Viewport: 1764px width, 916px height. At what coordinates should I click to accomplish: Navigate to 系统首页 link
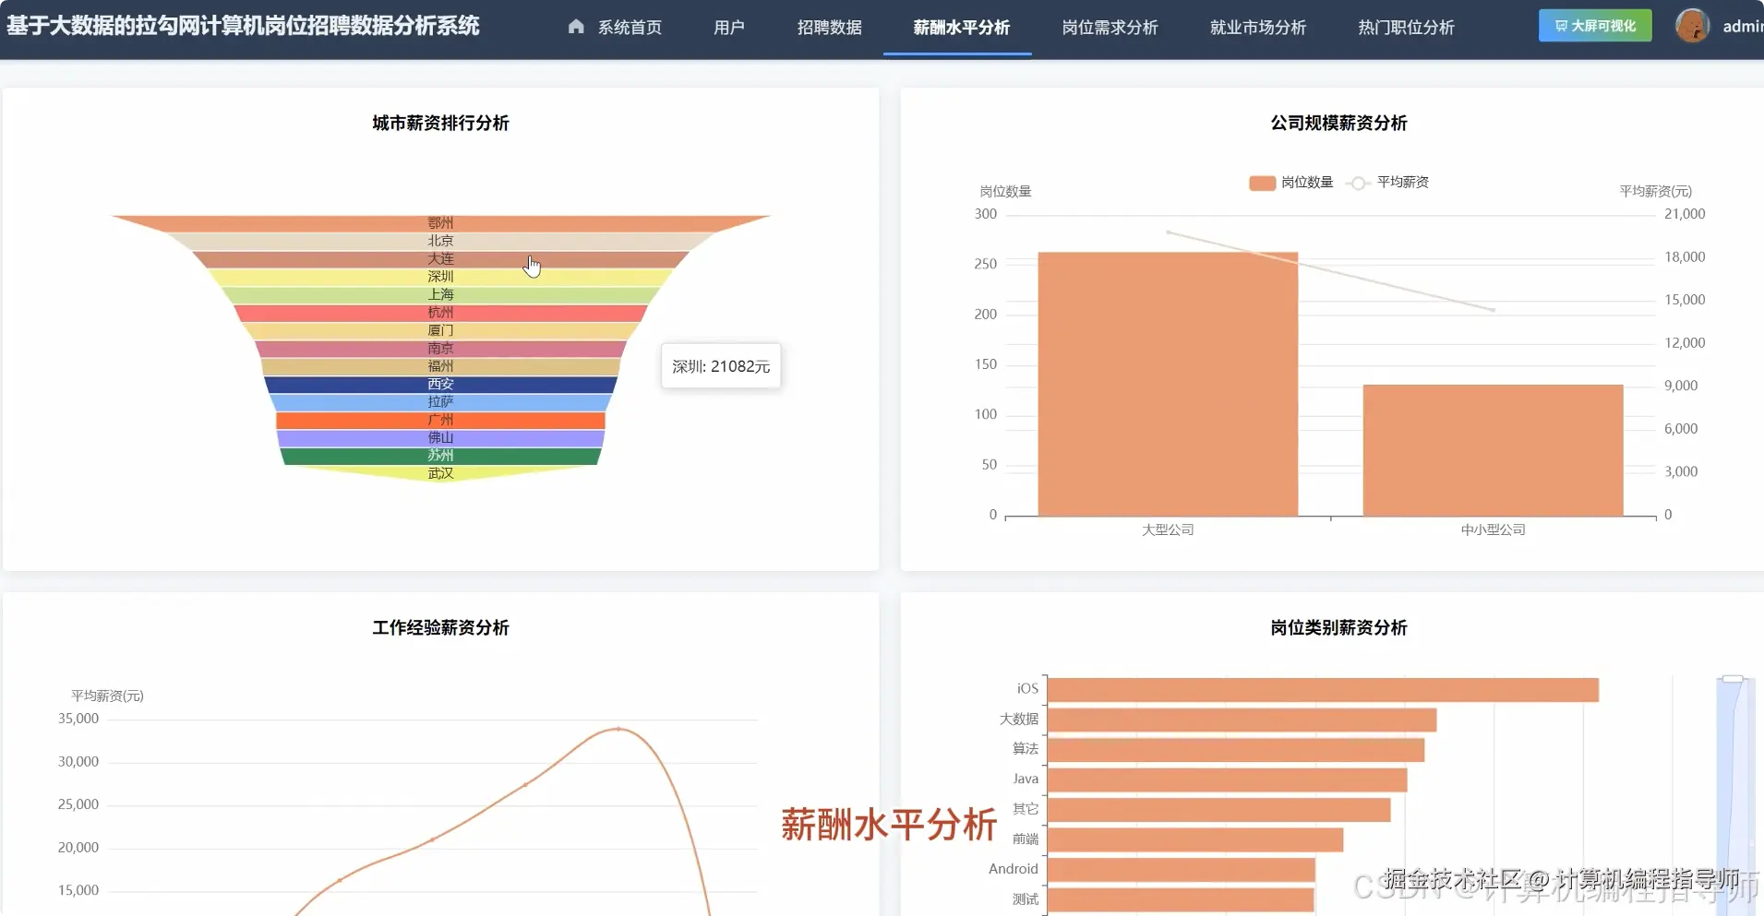(628, 27)
